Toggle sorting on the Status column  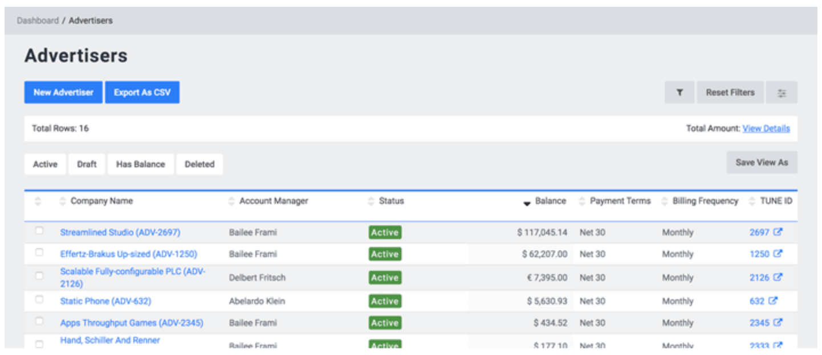370,200
